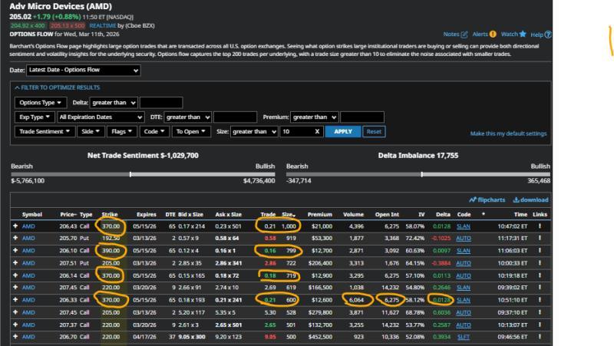Collapse the Filter to Optimize Results panel
614x346 pixels.
point(17,87)
